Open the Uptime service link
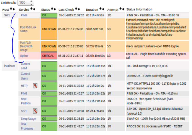The height and width of the screenshot is (135, 192). [x=24, y=56]
